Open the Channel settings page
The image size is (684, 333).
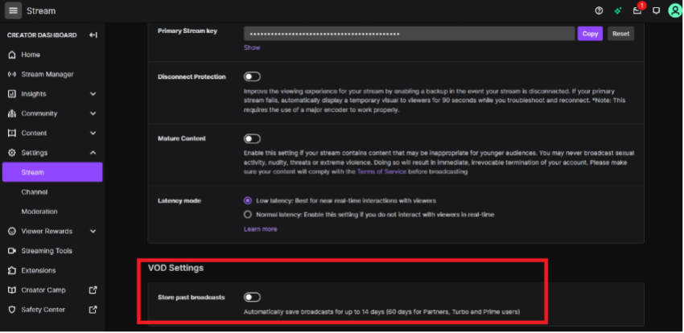coord(35,192)
